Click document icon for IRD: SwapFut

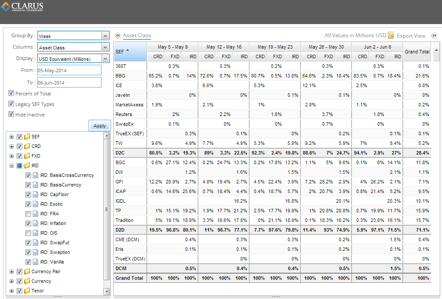[x=35, y=243]
